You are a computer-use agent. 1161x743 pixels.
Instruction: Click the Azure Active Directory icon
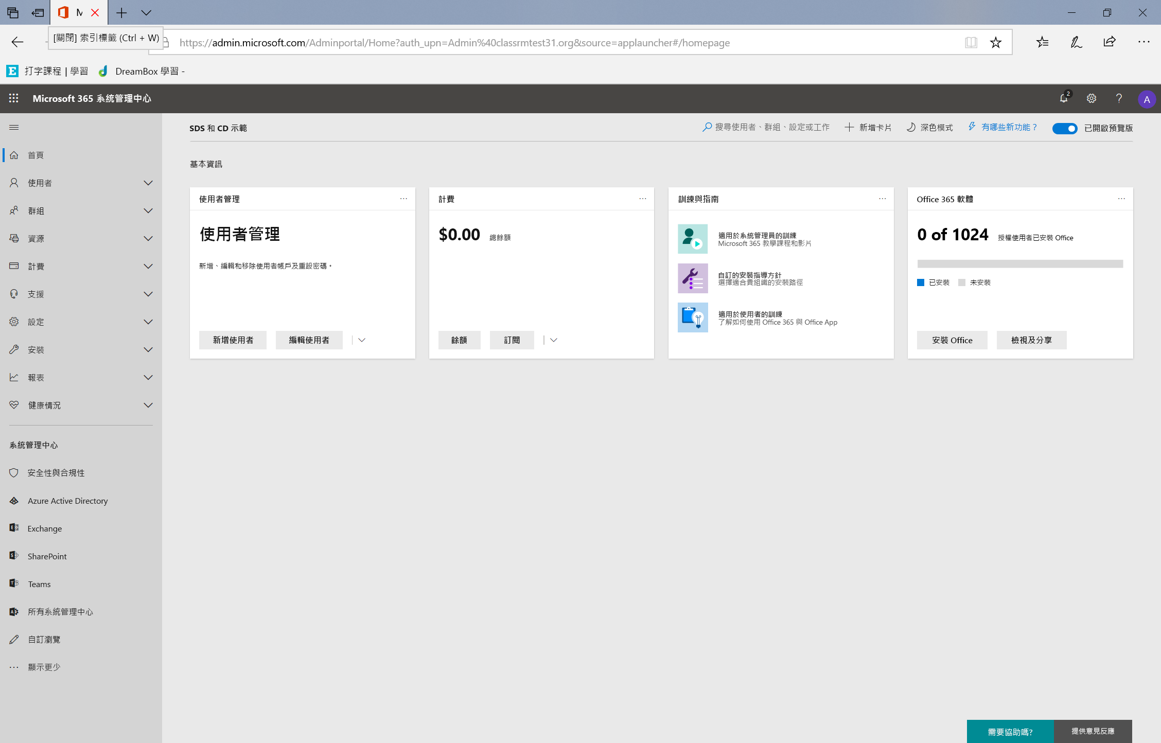pyautogui.click(x=13, y=500)
